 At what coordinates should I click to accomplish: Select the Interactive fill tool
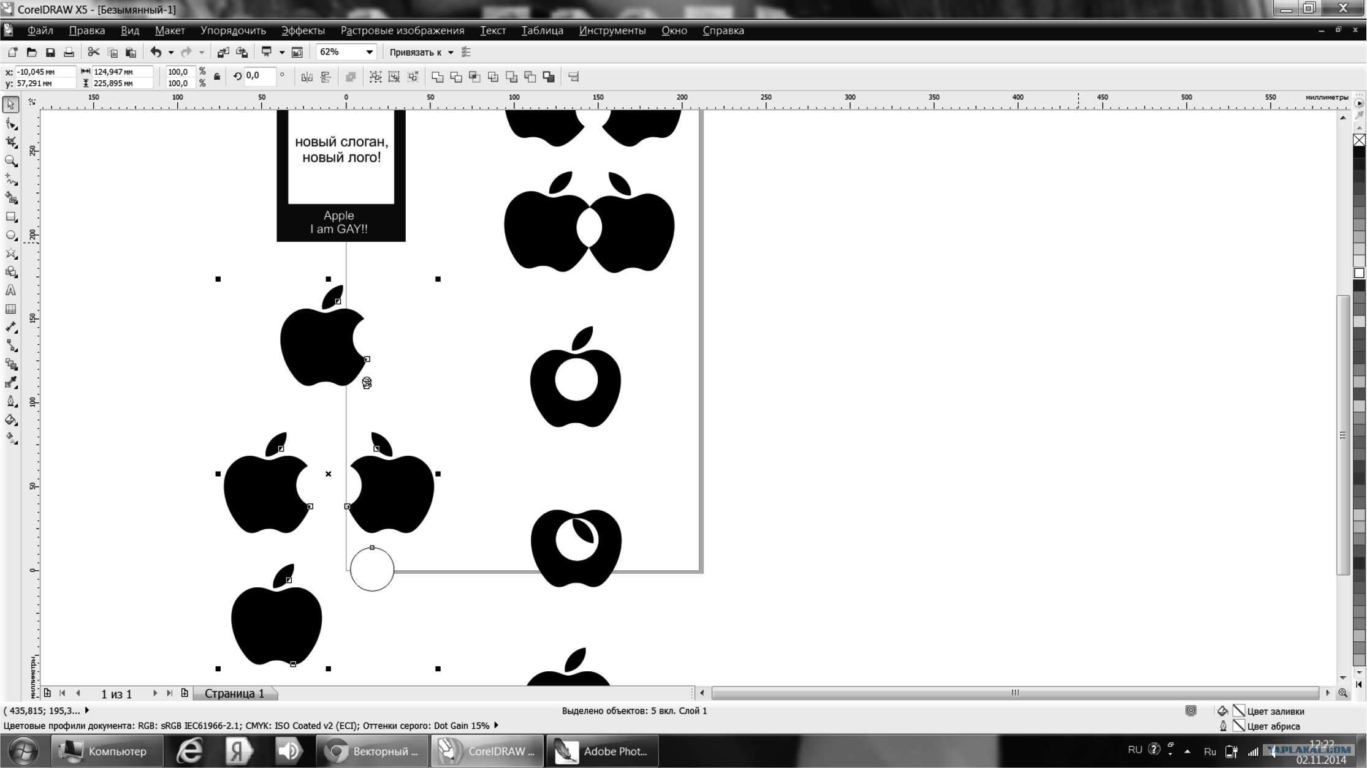[x=11, y=439]
